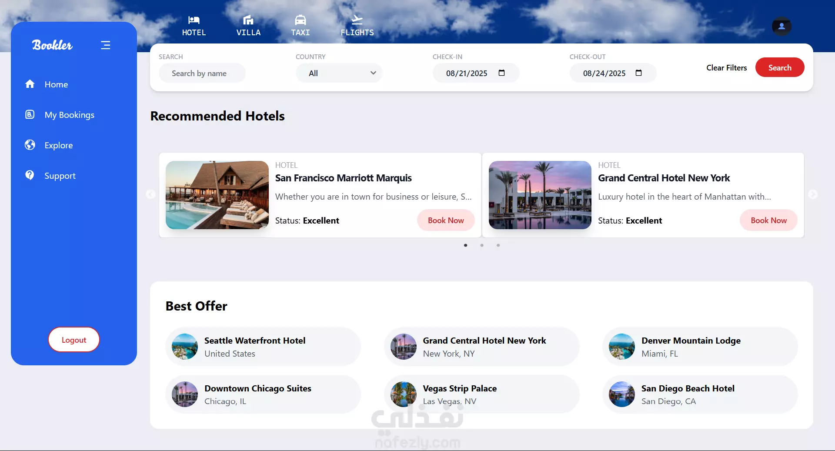Focus the Search by name field
This screenshot has height=451, width=835.
click(x=202, y=73)
